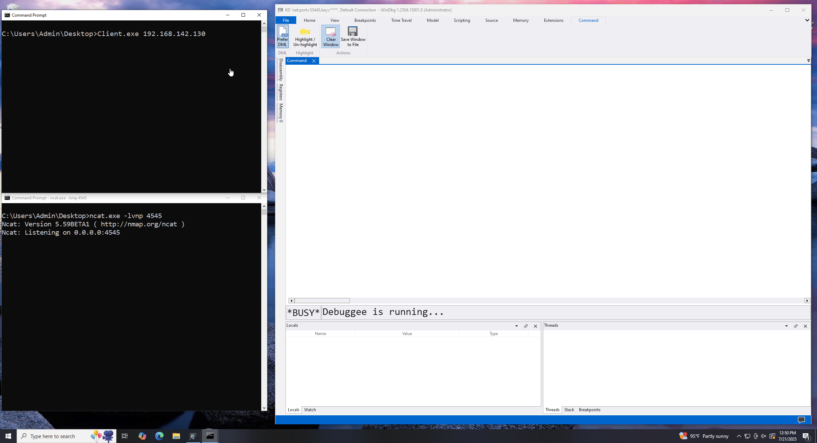Open the Time Travel ribbon tab
This screenshot has height=443, width=817.
click(401, 20)
